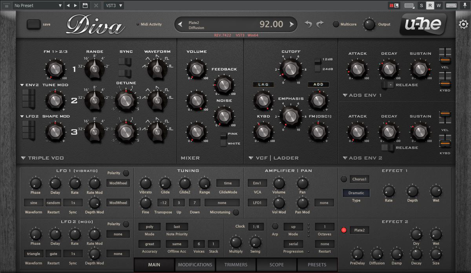This screenshot has height=273, width=471.
Task: Expand the ADS ENV 1 module menu
Action: (x=345, y=95)
